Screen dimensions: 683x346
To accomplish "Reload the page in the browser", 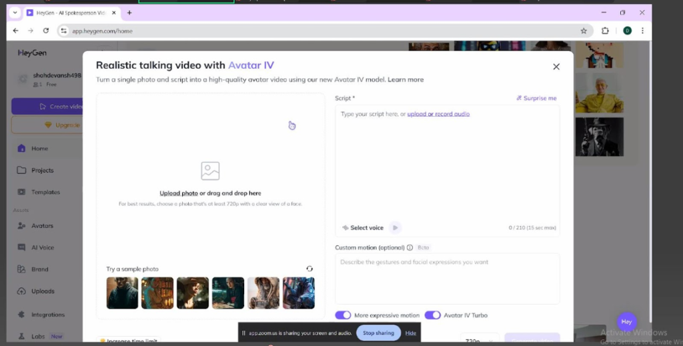I will tap(46, 31).
